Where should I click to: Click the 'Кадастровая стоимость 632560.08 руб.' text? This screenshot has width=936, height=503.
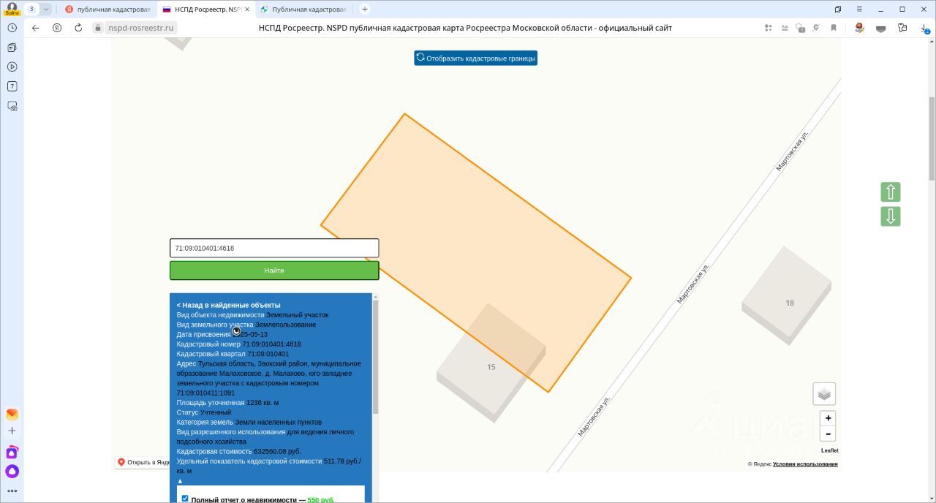238,451
